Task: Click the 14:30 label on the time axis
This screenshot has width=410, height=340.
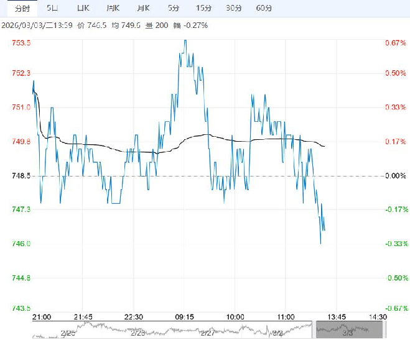Action: coord(377,316)
